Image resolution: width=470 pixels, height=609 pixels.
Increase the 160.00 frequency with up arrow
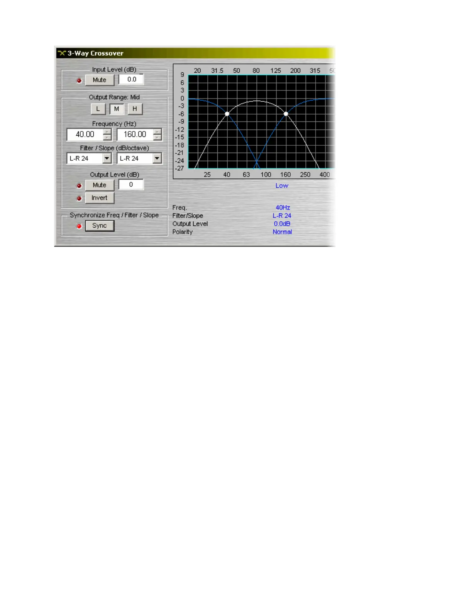(x=157, y=131)
